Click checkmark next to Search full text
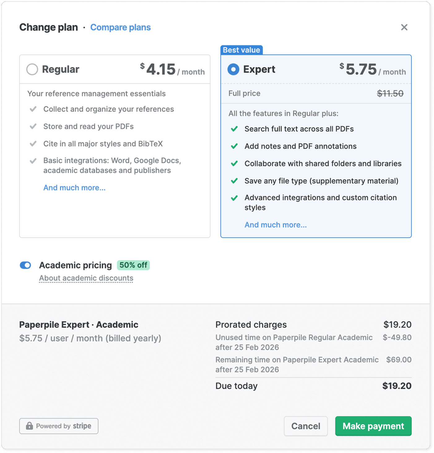 (x=234, y=129)
